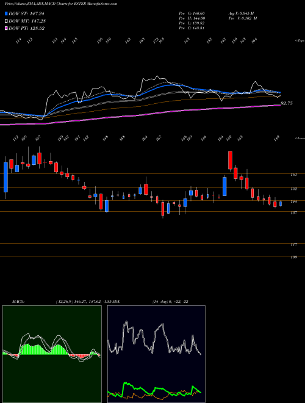Click the chart title mentioning ESTER MunafaSutra.com
This screenshot has height=403, width=305.
61,4
